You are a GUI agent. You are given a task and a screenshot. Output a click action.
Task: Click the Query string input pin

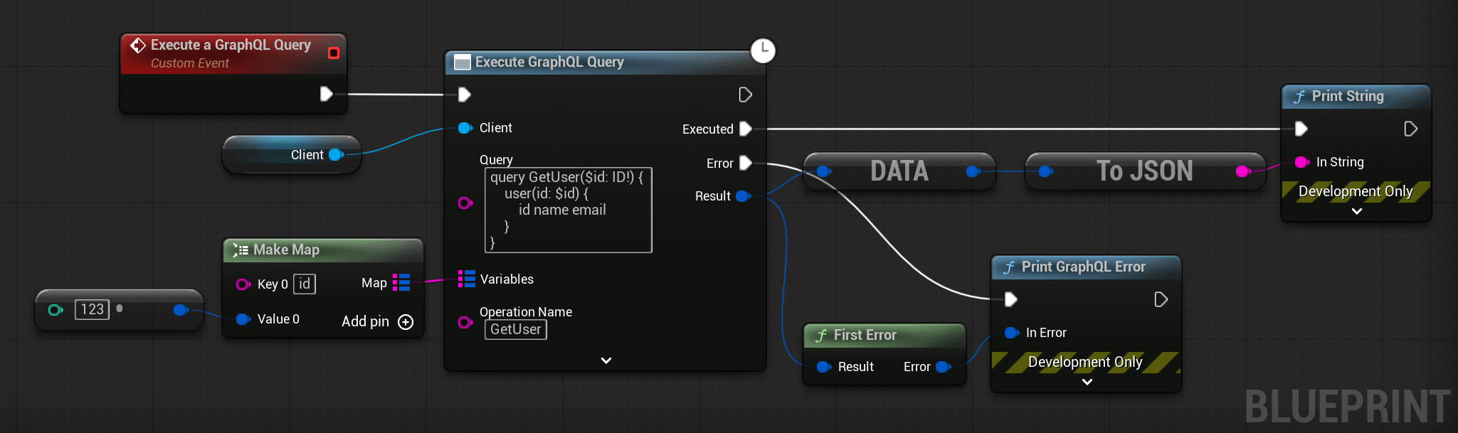pyautogui.click(x=465, y=203)
